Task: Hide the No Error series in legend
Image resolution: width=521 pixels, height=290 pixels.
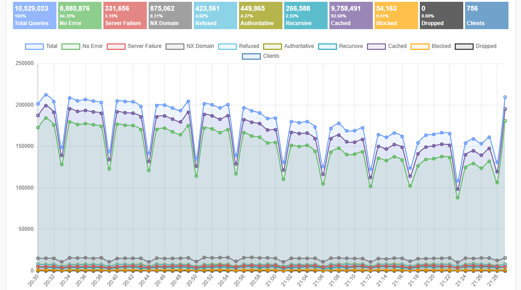Action: 81,46
